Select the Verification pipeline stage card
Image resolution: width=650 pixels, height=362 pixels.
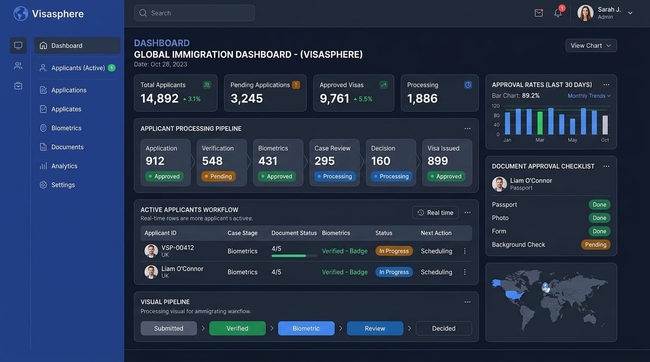coord(222,163)
